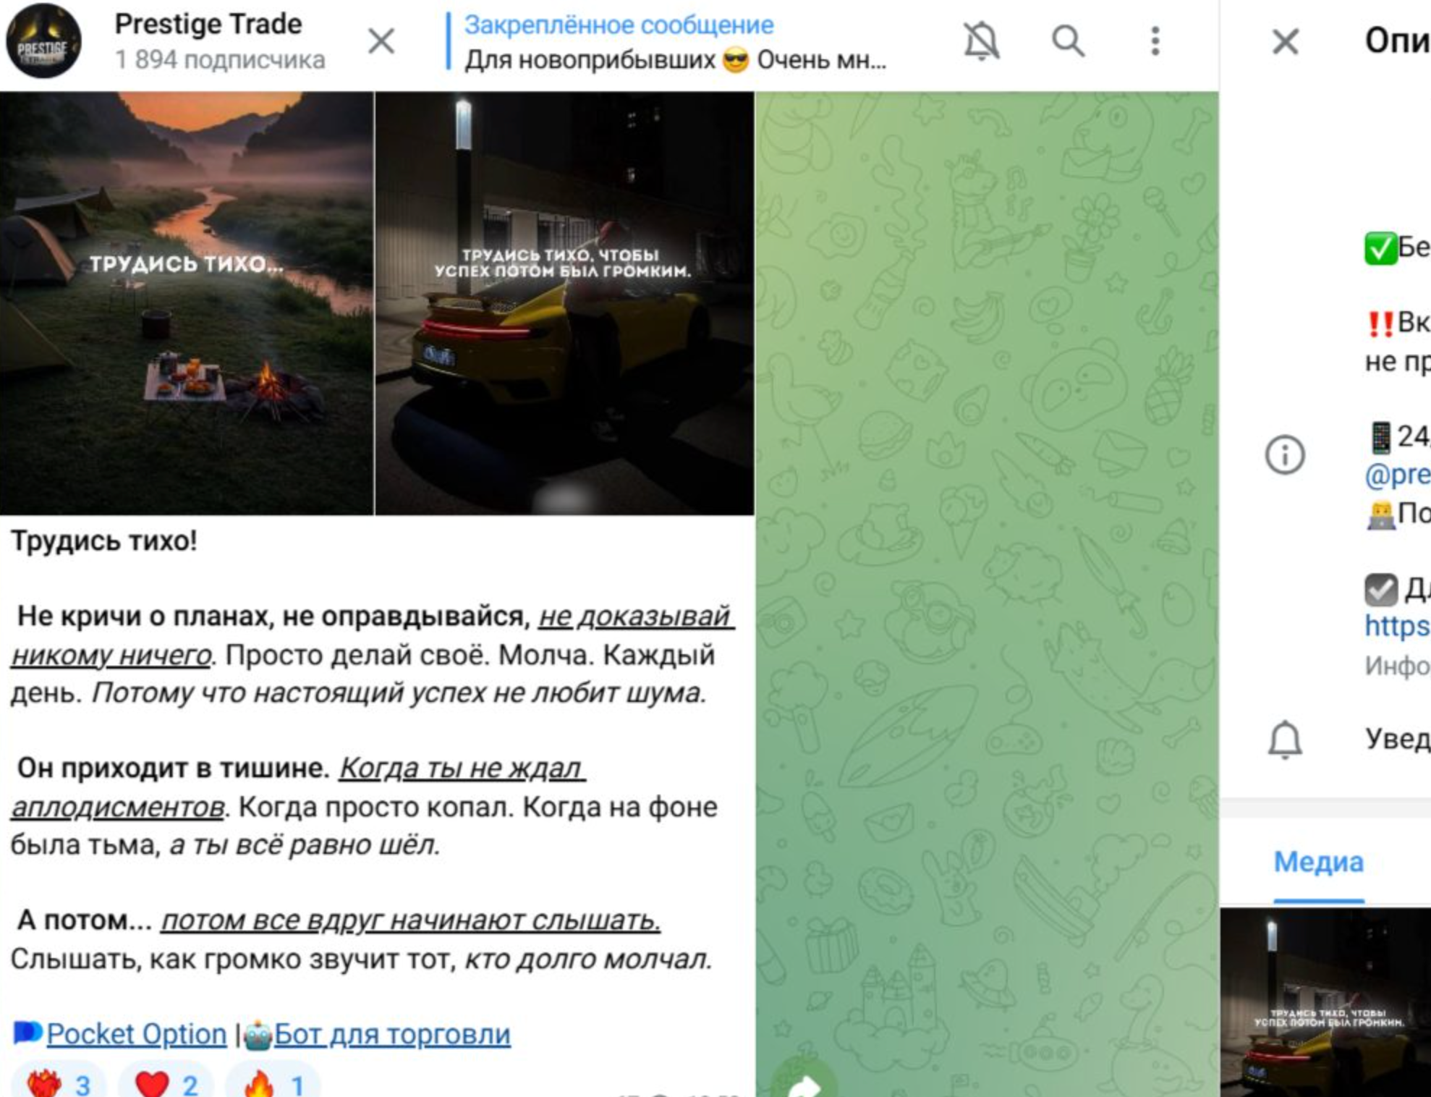Screen dimensions: 1431x1097
Task: Toggle notifications via bell icon in sidebar
Action: tap(1285, 739)
